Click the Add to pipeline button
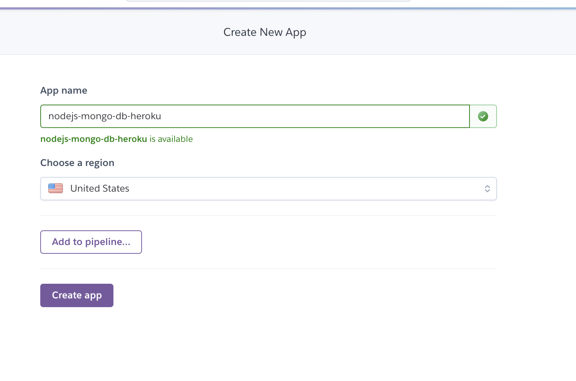This screenshot has height=381, width=576. pos(91,242)
